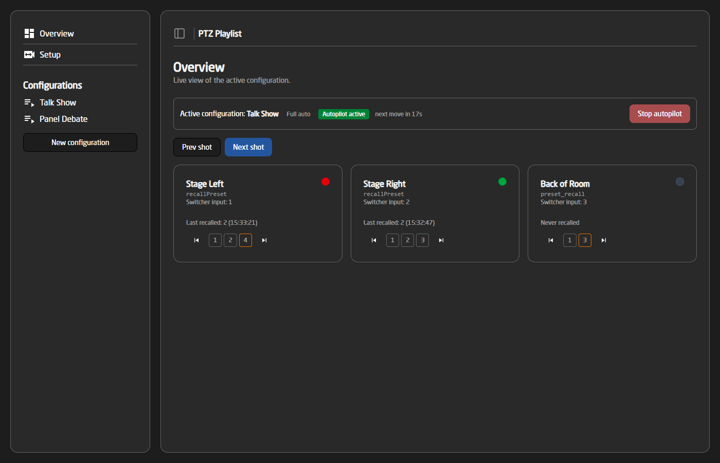The width and height of the screenshot is (720, 463).
Task: Click 'Switcher input: 2' label
Action: (386, 202)
